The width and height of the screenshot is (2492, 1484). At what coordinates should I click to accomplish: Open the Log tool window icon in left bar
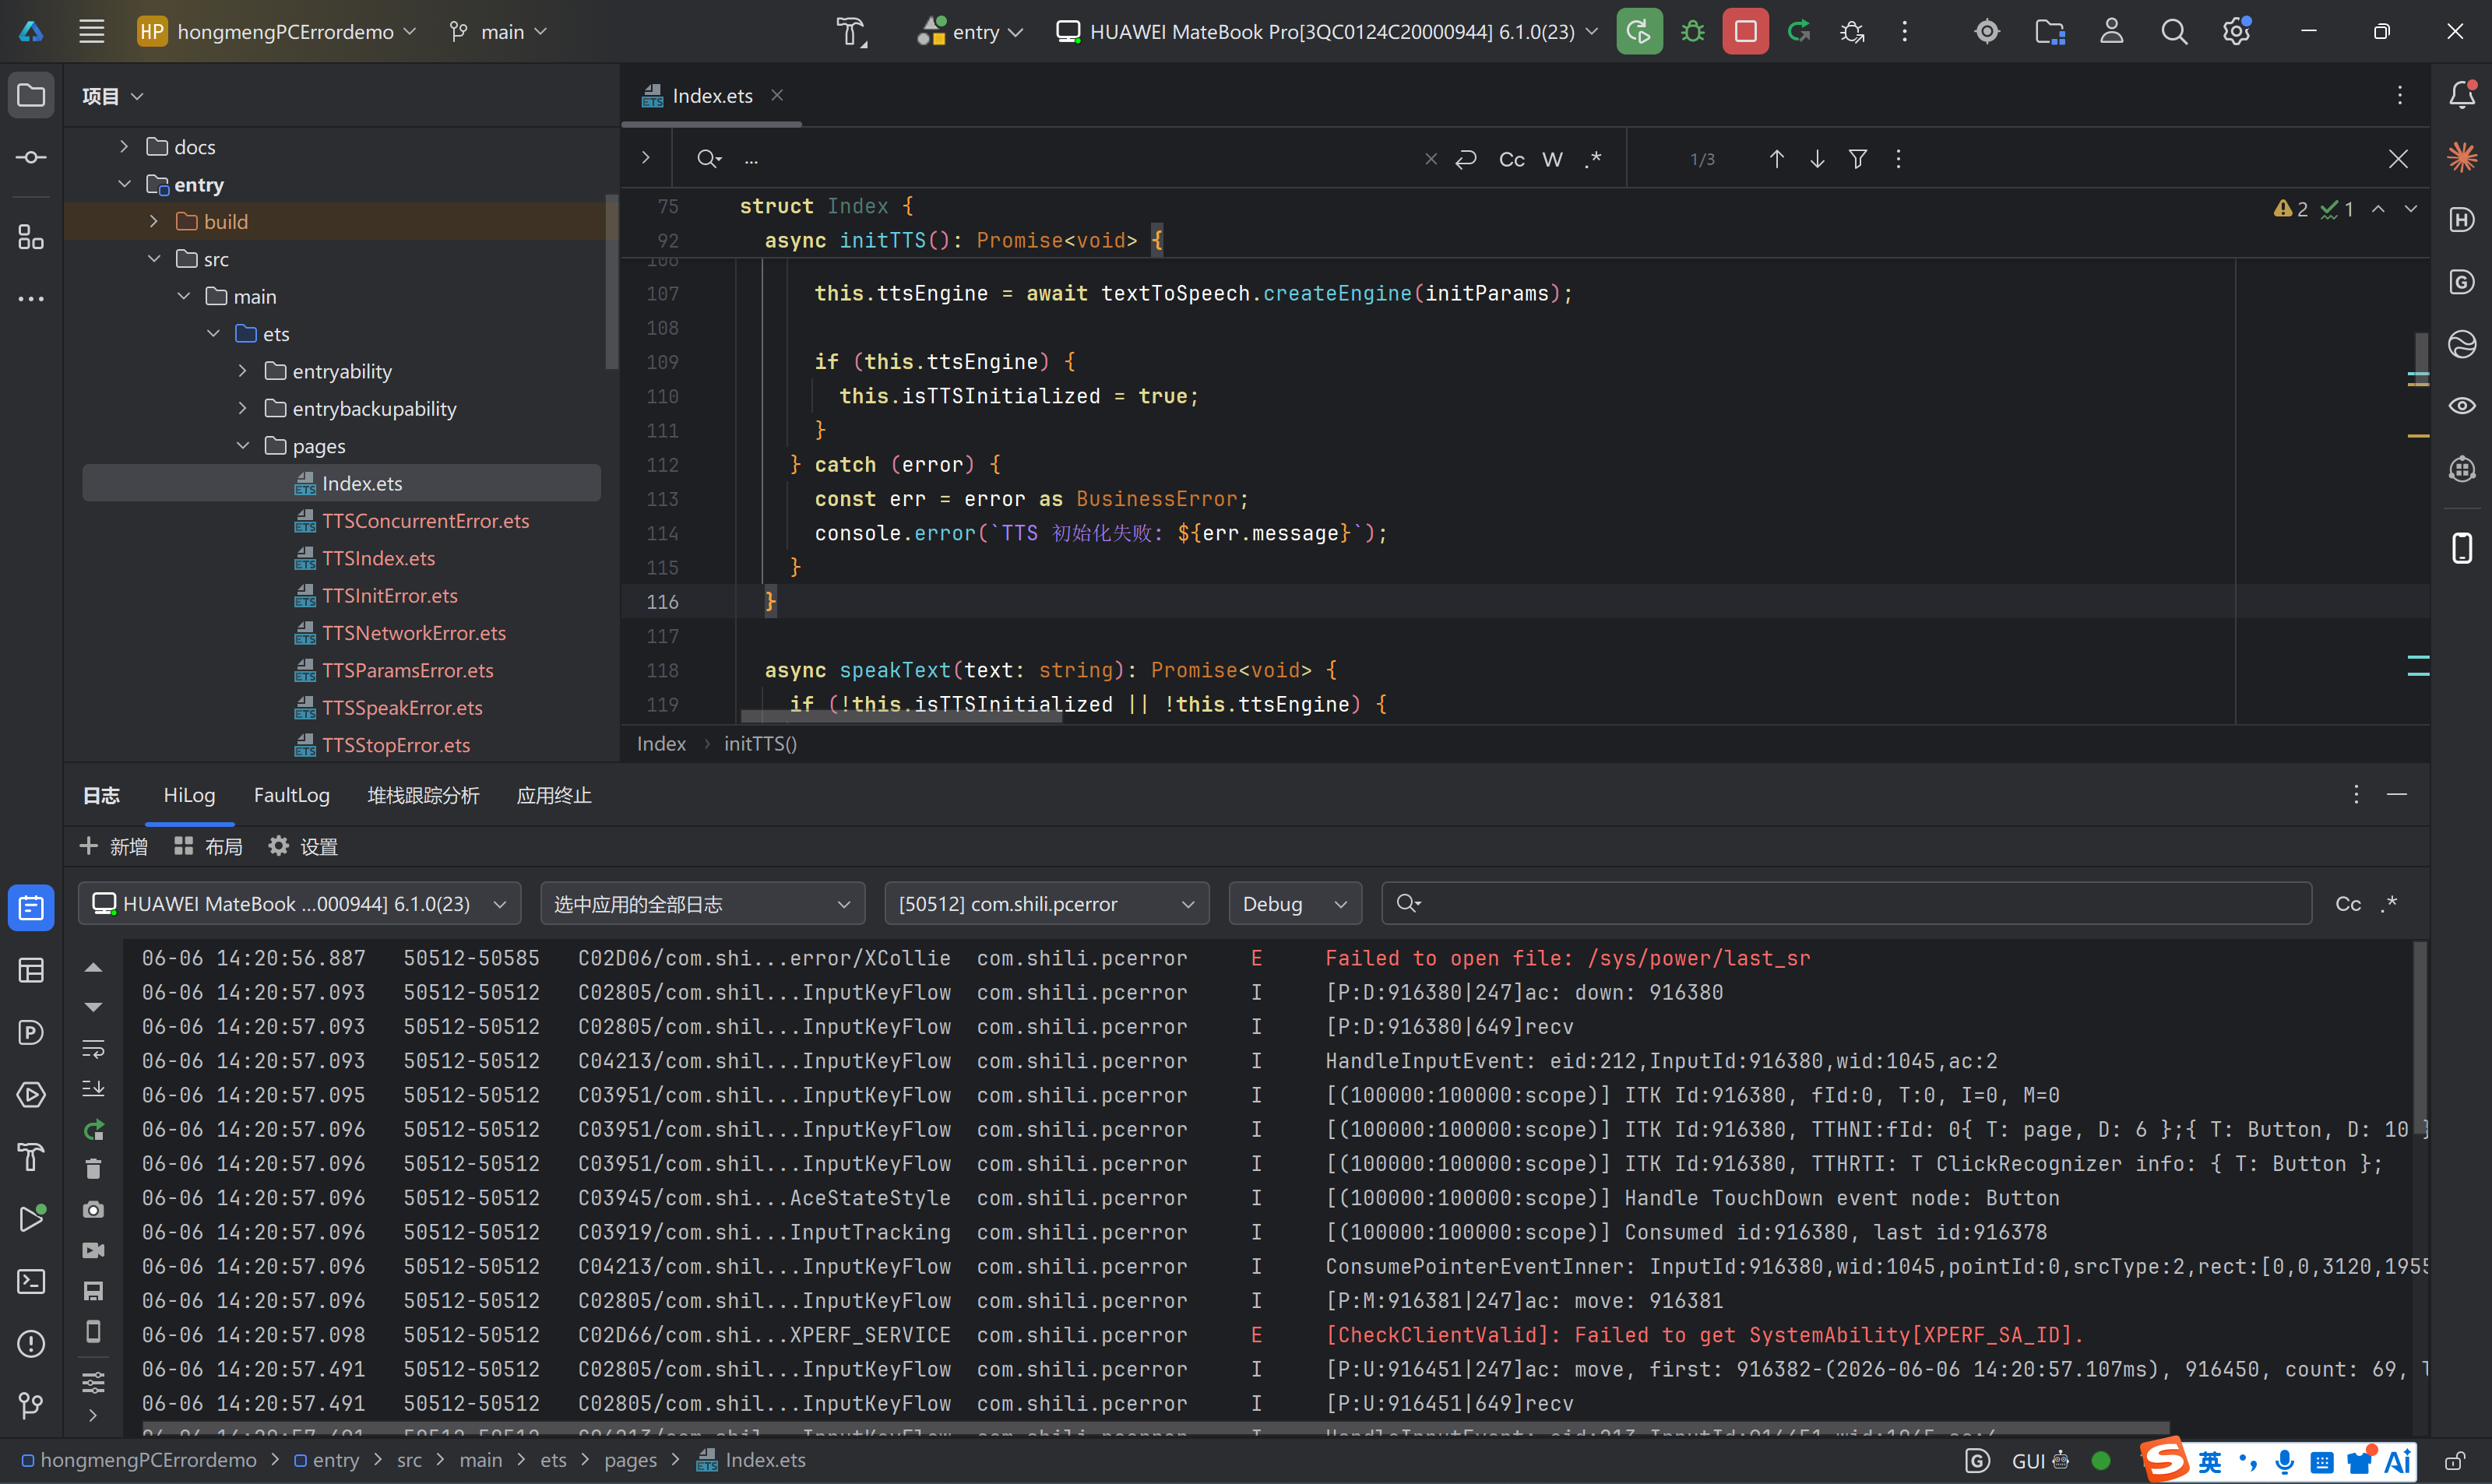click(31, 908)
